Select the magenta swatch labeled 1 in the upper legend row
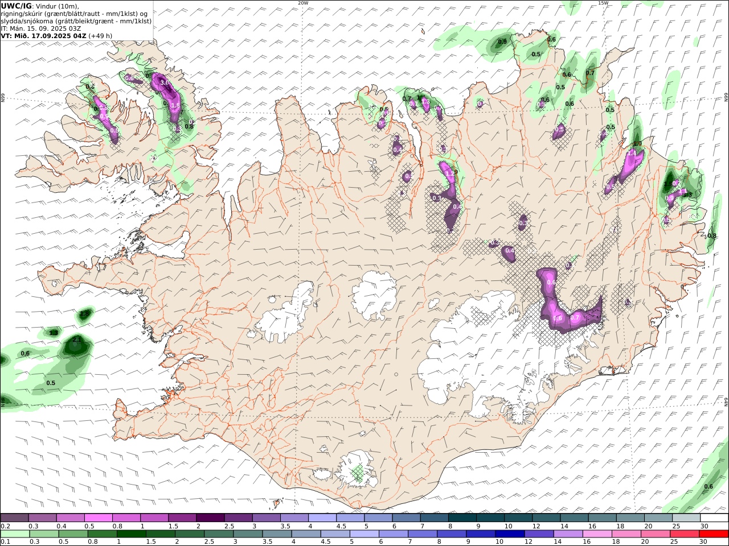 (x=154, y=518)
